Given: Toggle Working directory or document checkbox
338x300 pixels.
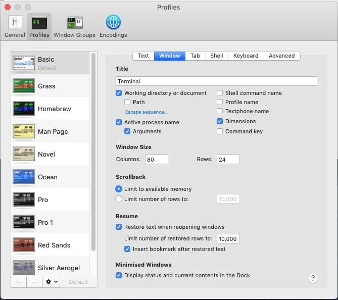Looking at the screenshot, I should click(119, 93).
